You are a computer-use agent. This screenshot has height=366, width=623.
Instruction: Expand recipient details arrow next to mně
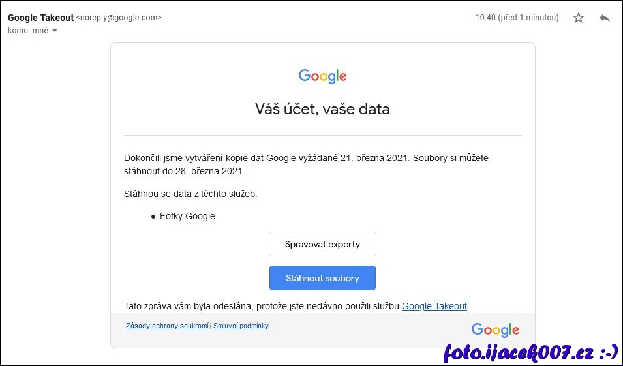tap(55, 31)
